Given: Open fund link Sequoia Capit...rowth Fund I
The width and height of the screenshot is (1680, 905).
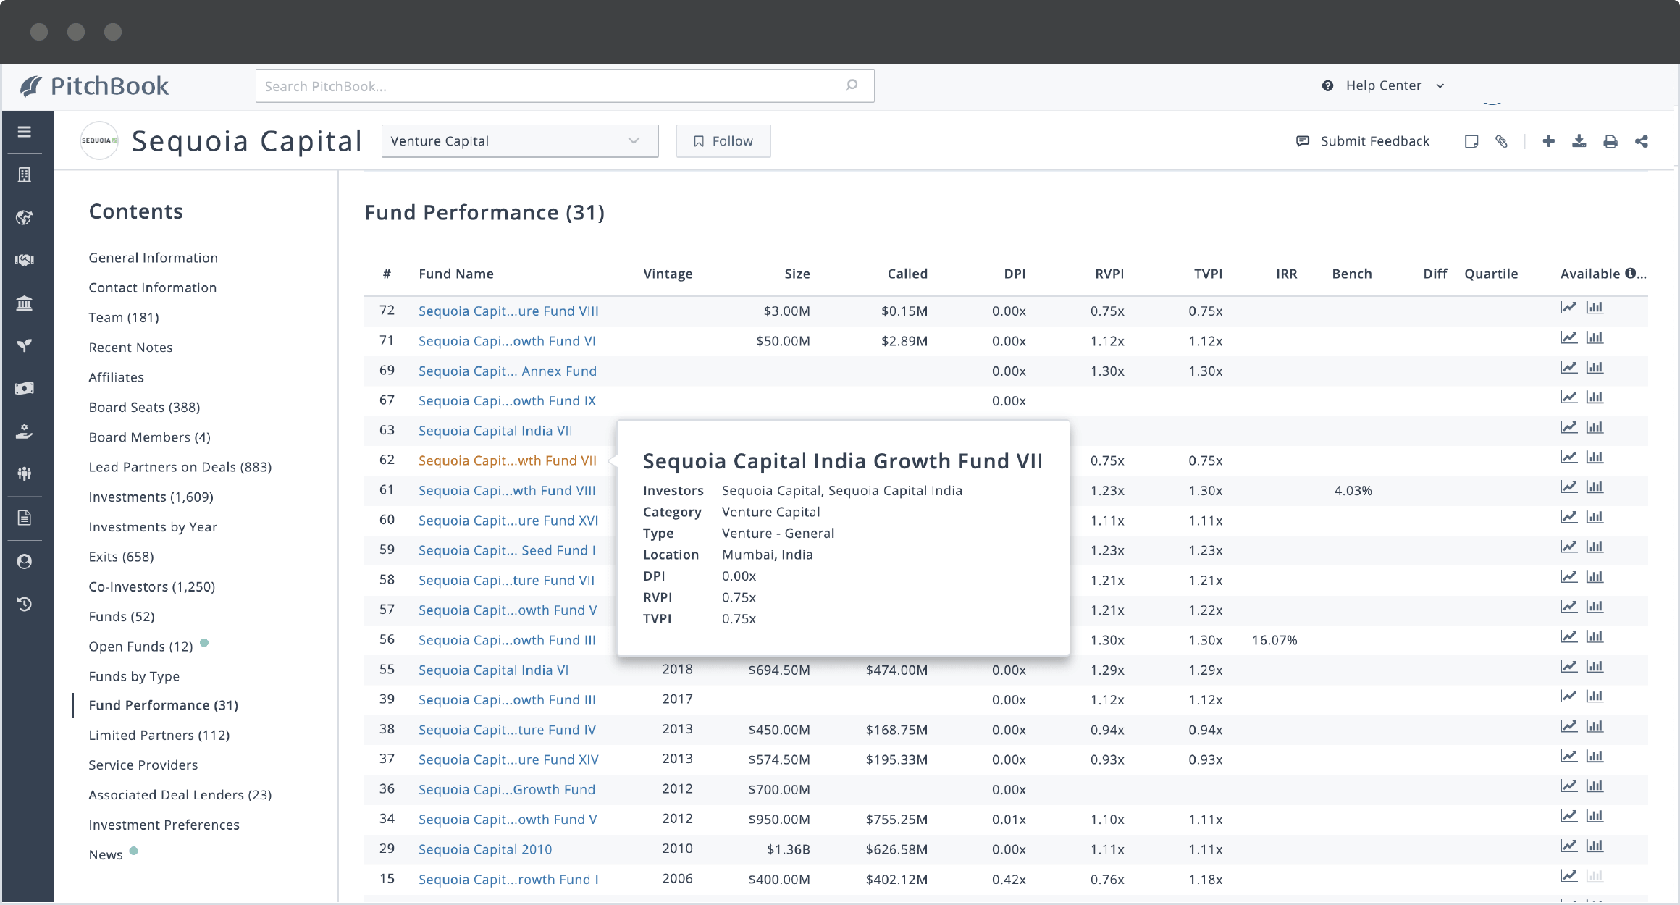Looking at the screenshot, I should click(x=508, y=879).
